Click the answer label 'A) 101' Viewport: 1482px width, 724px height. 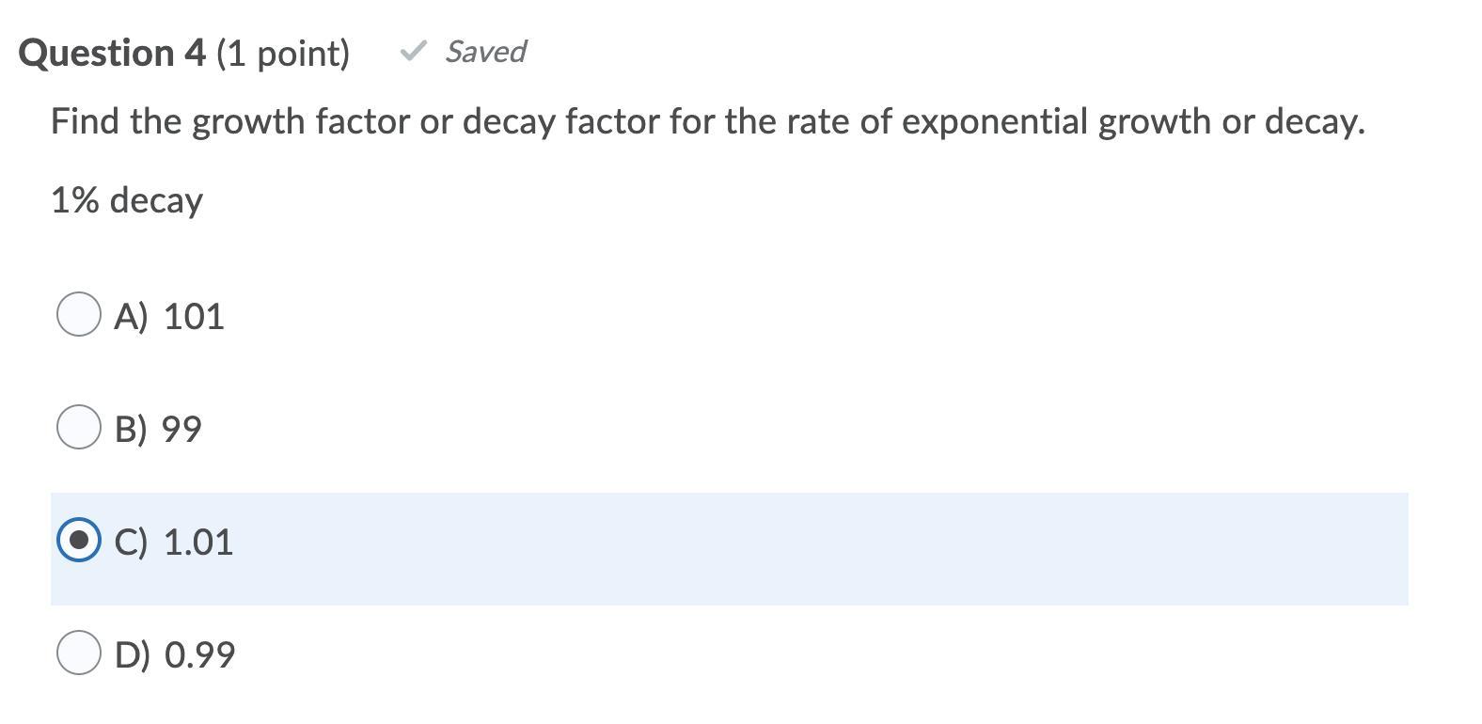click(169, 316)
